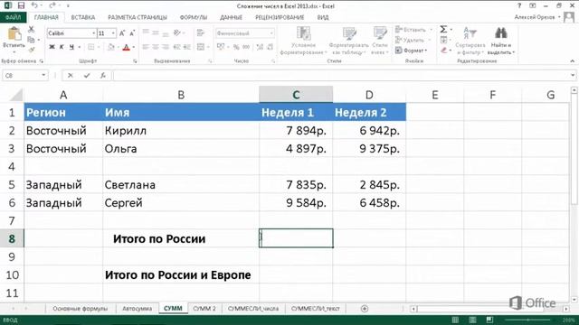The width and height of the screenshot is (579, 325).
Task: Open font color dropdown arrow
Action: coord(133,47)
